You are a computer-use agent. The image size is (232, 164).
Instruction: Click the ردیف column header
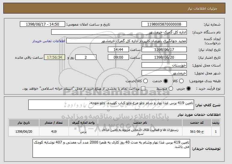point(216,123)
